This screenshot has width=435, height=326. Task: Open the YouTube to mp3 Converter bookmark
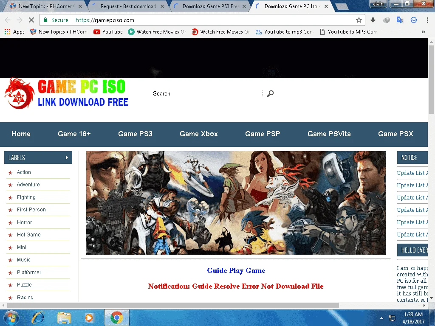(x=284, y=31)
